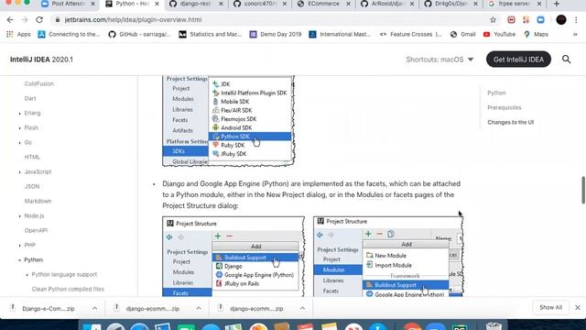Expand JavaScript section in sidebar
This screenshot has height=330, width=586.
[20, 172]
